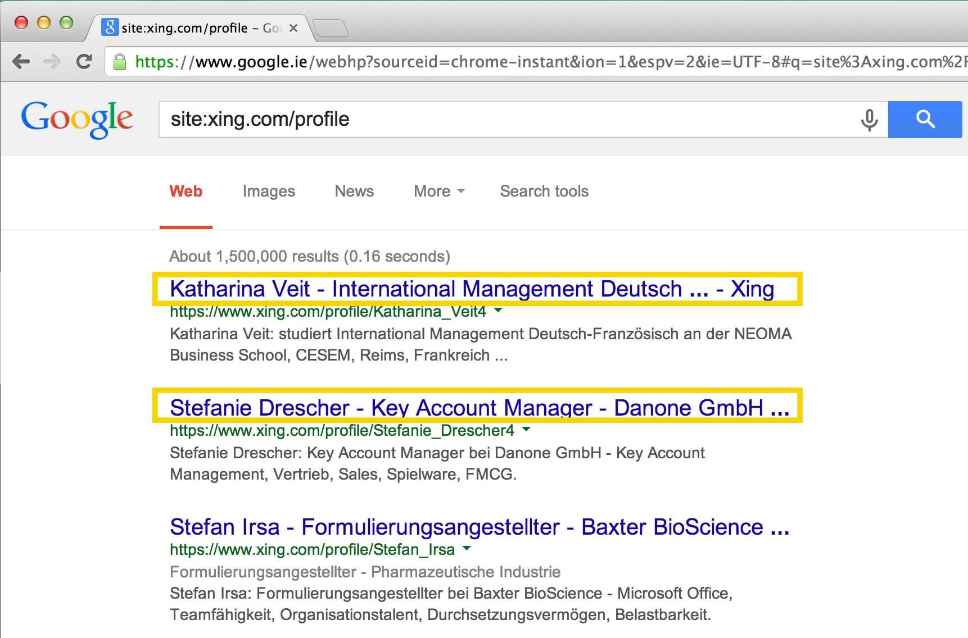Click the microphone voice search icon
Image resolution: width=968 pixels, height=638 pixels.
tap(869, 120)
